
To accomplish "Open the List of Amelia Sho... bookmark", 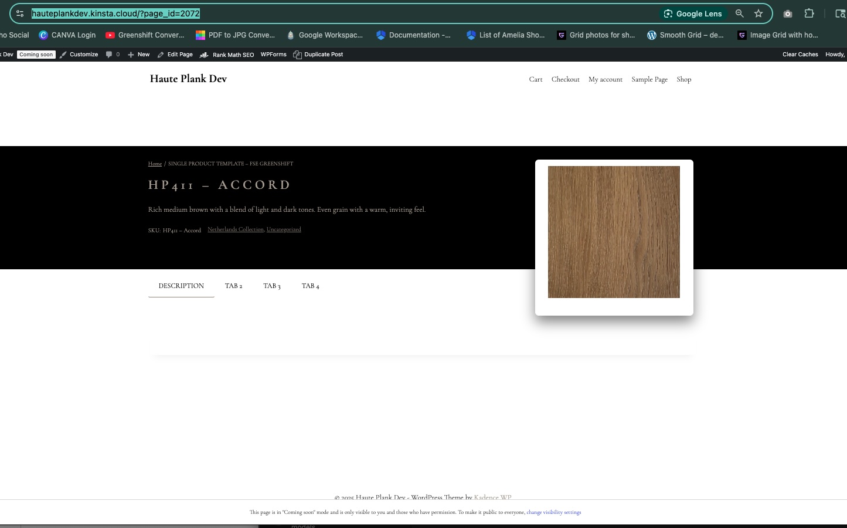I will pos(506,35).
